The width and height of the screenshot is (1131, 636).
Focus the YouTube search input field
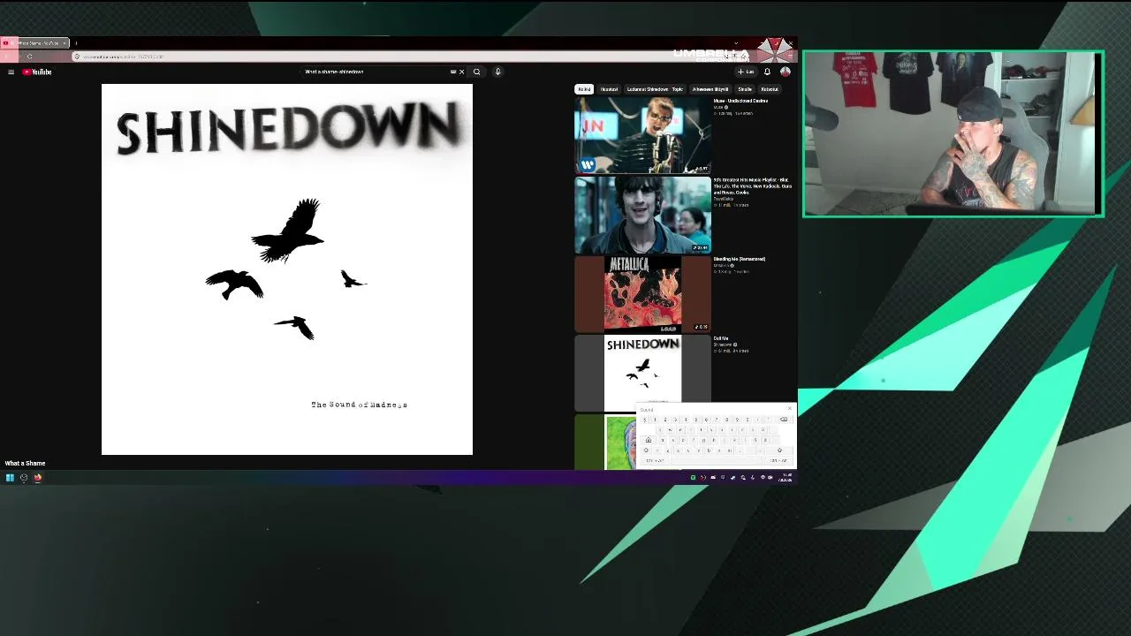[377, 72]
